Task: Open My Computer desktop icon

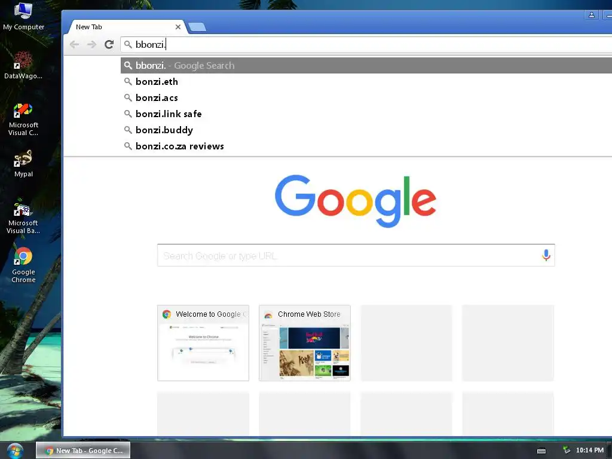Action: (x=23, y=16)
